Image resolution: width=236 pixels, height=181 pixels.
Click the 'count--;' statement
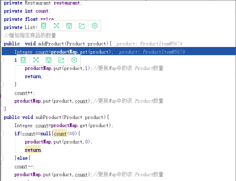pyautogui.click(x=25, y=166)
